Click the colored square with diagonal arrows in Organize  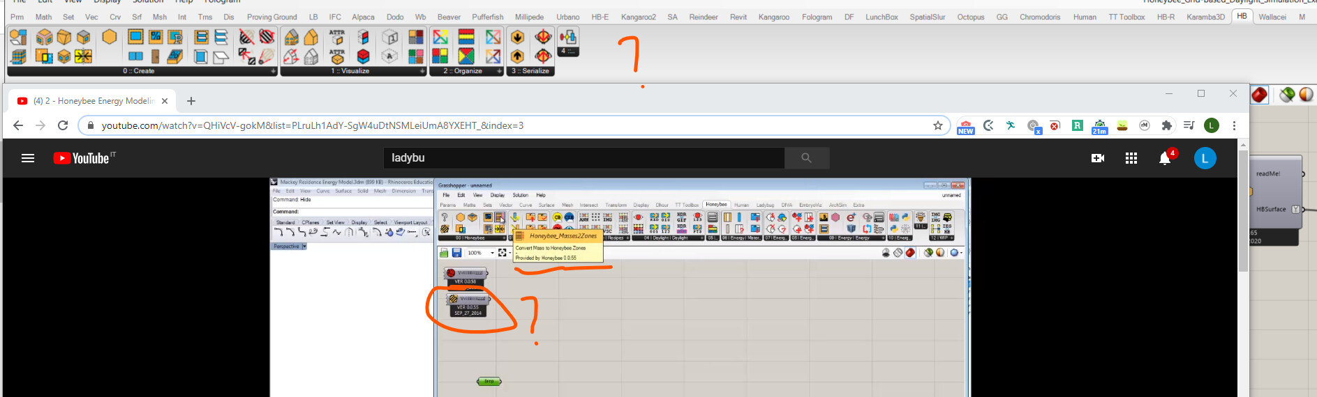pyautogui.click(x=440, y=36)
